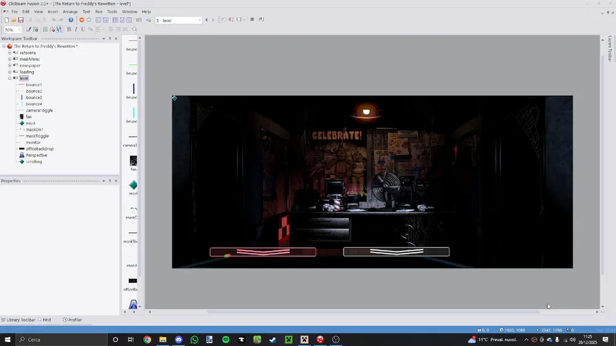Open Steam from the taskbar
Screen dimensions: 616x346
(273, 340)
